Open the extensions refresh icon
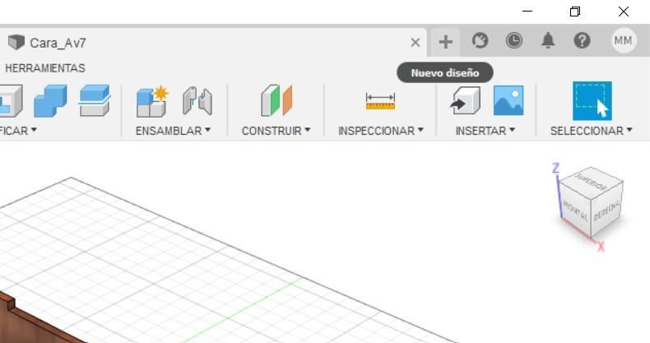 click(x=480, y=40)
